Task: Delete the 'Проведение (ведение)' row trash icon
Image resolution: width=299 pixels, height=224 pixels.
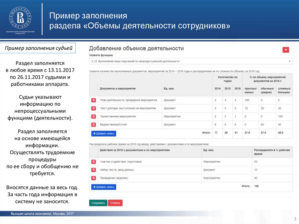Action: [x=93, y=178]
